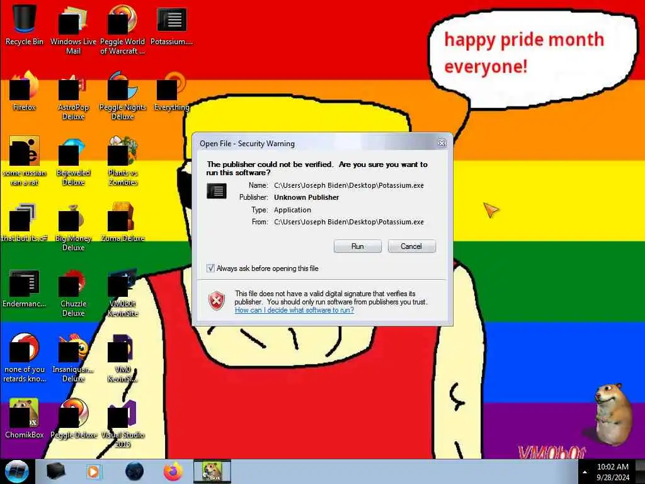Uncheck 'Always ask before opening this file'

(210, 268)
